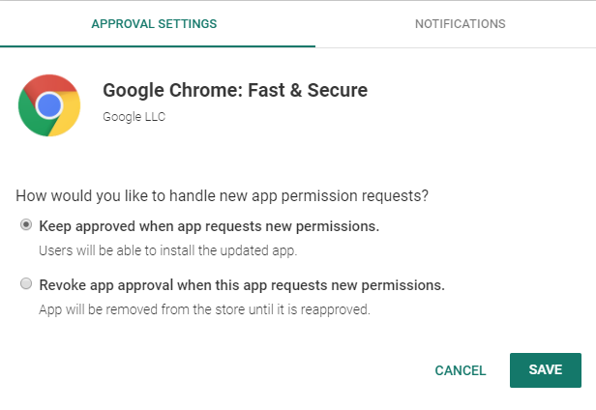Screen dimensions: 596x410
Task: Click the blue center of Chrome logo
Action: 49,104
